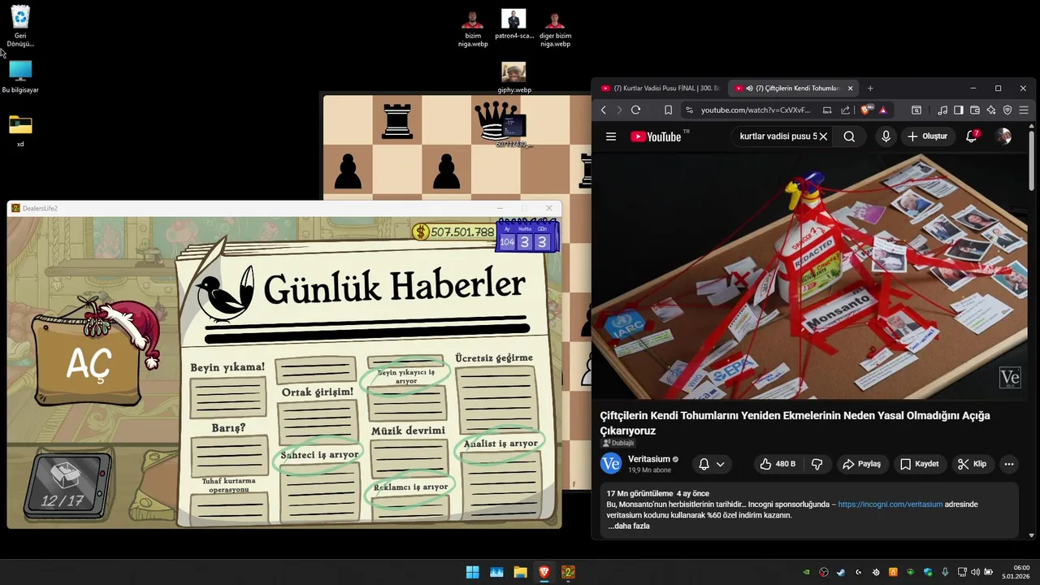
Task: Click the Oluştur create button
Action: [928, 136]
